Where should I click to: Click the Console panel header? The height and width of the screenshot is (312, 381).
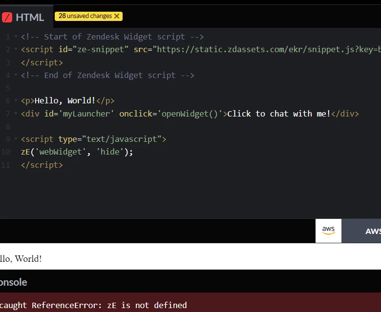point(13,282)
